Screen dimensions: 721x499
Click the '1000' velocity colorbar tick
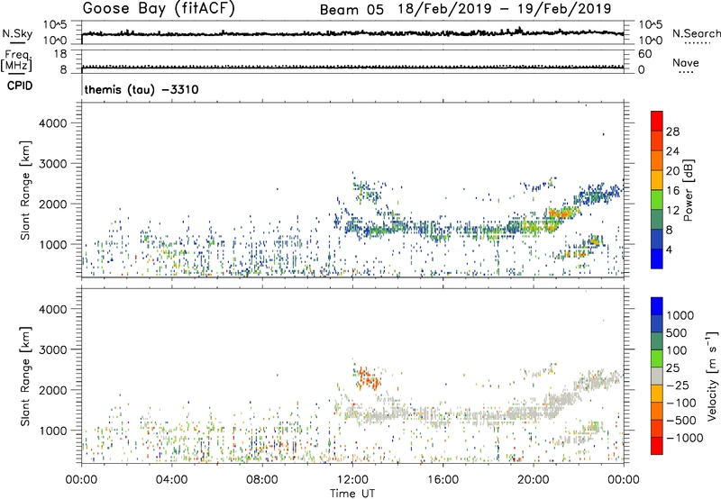680,315
